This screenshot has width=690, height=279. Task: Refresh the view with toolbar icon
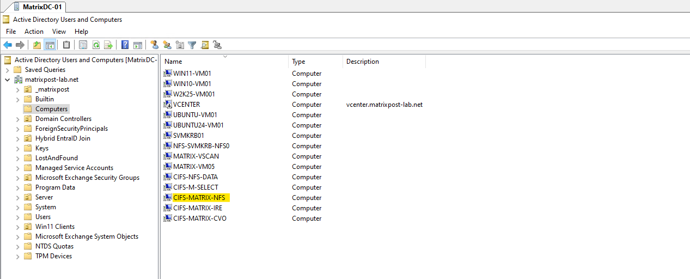click(x=96, y=45)
